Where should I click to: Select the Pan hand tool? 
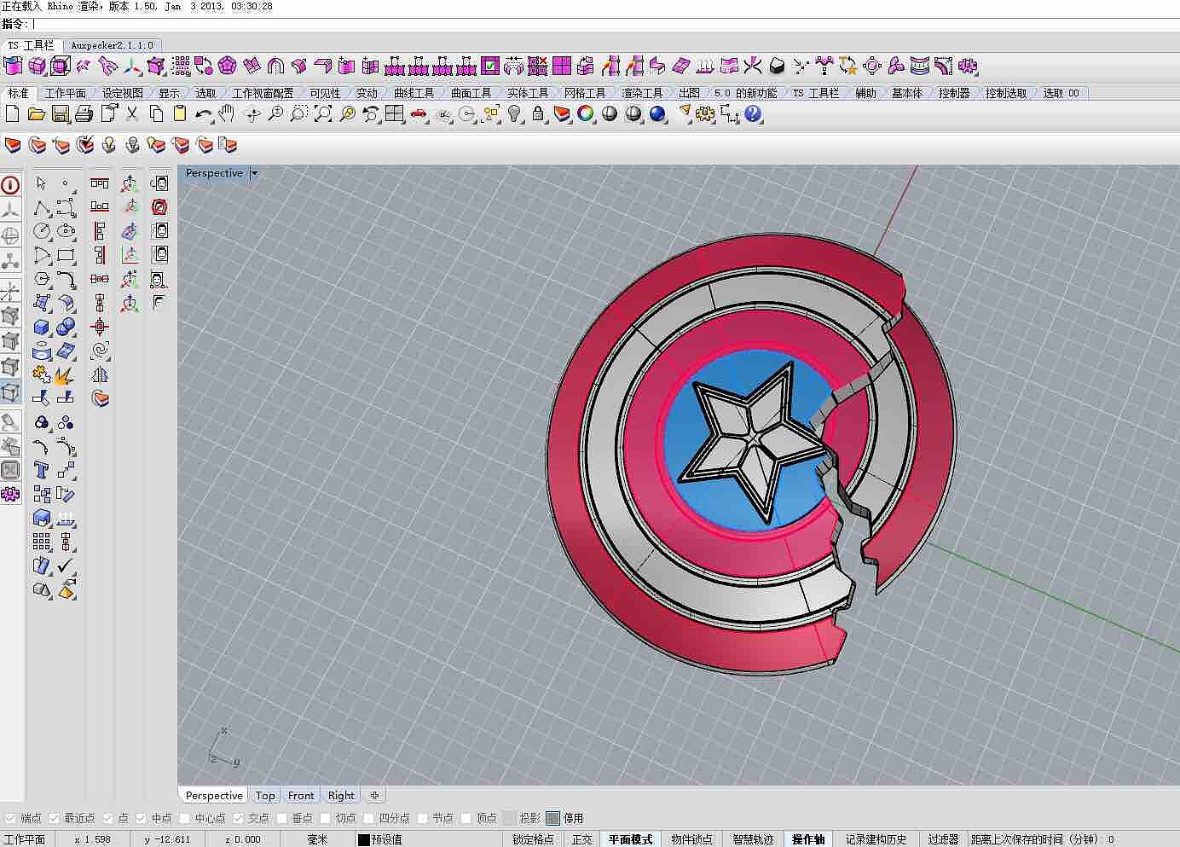click(227, 113)
